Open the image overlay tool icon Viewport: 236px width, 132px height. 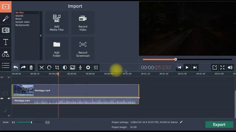73,67
